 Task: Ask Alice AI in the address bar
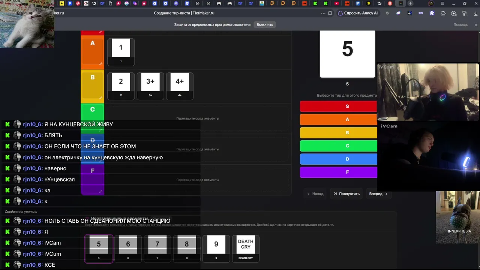coord(358,13)
